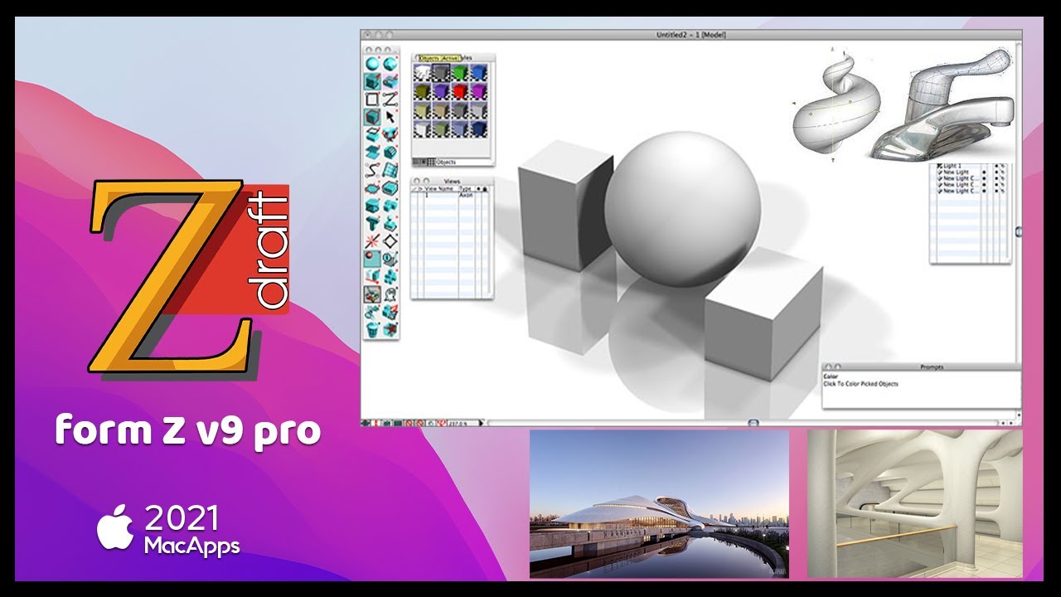Click the horizontal scrollbar thumb at window bottom
The height and width of the screenshot is (597, 1061).
click(753, 423)
